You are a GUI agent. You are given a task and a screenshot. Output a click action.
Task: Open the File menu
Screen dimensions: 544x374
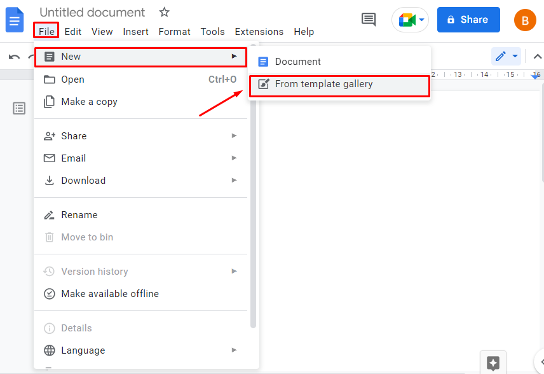point(46,32)
